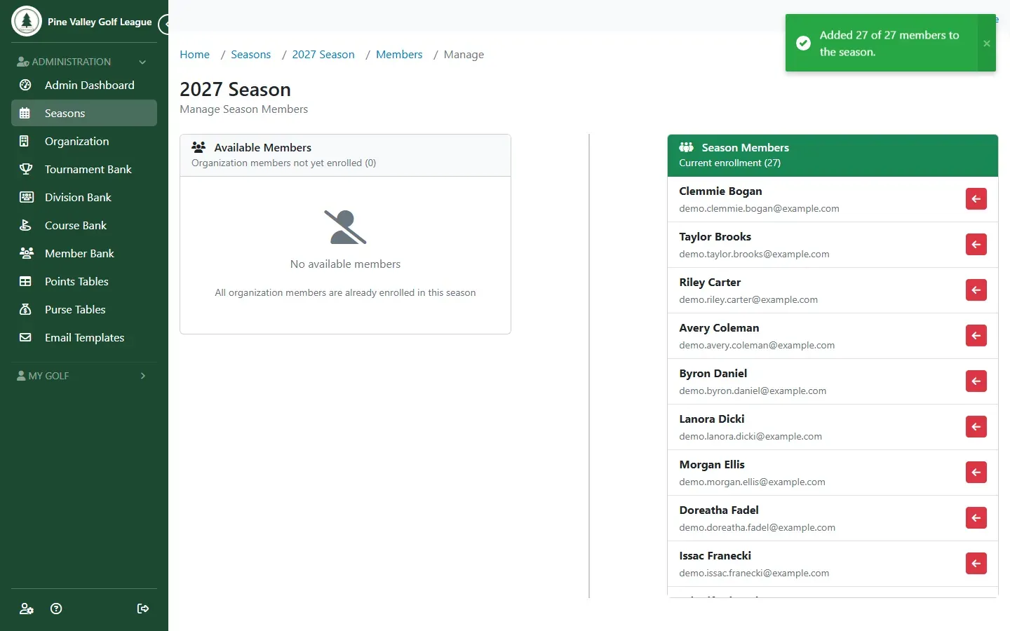Go to the Seasons breadcrumb link
1010x631 pixels.
point(250,55)
